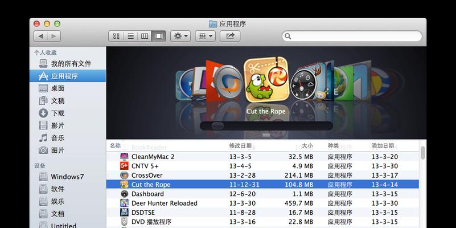Sort by 修改日期 column header
This screenshot has width=456, height=228.
point(240,146)
